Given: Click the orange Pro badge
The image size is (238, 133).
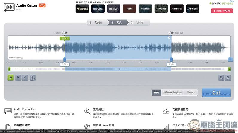Looking at the screenshot, I should [42, 5].
